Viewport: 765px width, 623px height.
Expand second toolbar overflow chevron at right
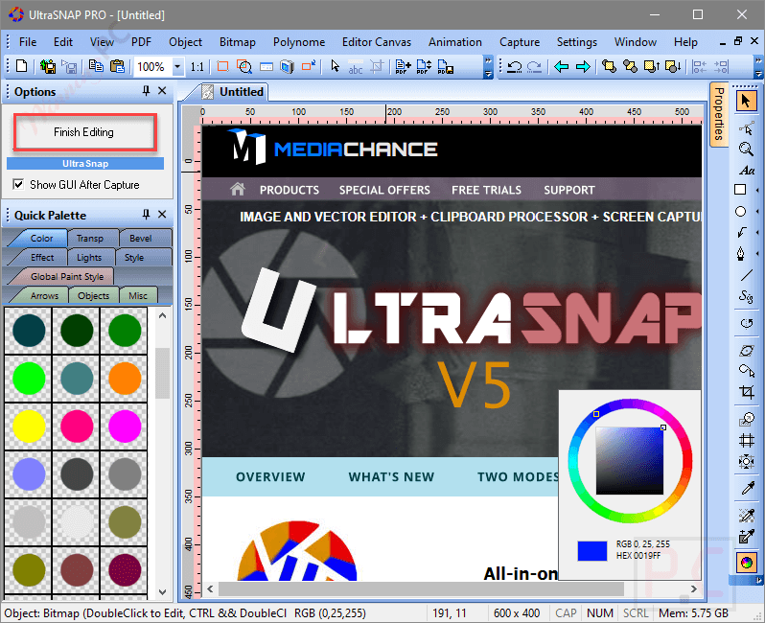(758, 67)
